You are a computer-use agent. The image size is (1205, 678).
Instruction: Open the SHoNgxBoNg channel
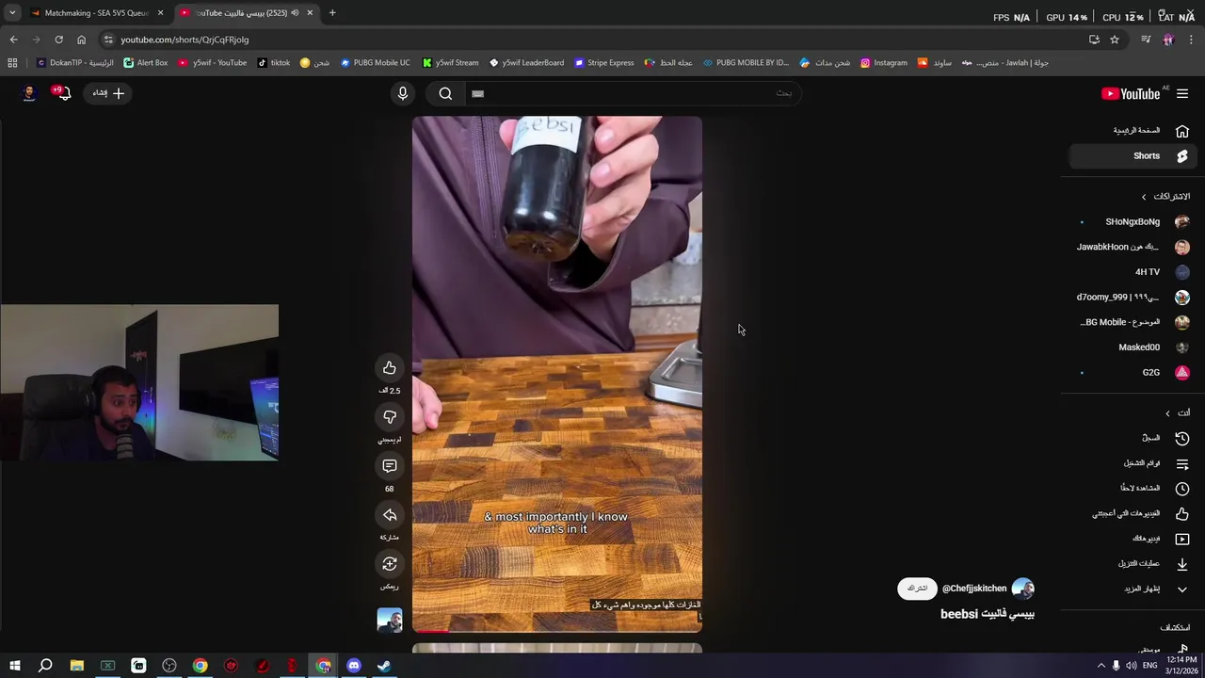(1134, 221)
